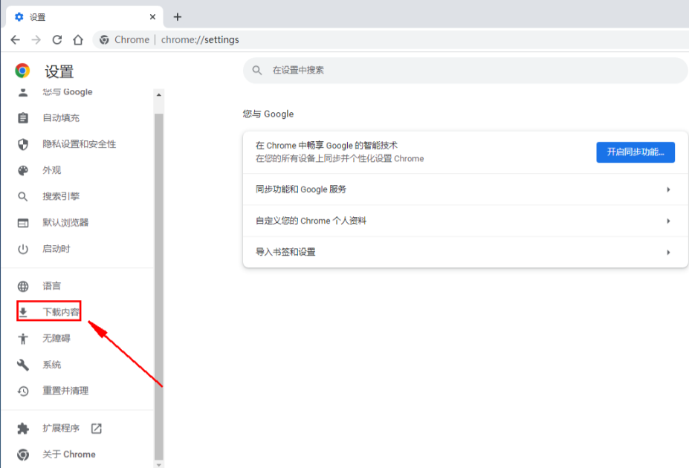689x468 pixels.
Task: Expand 自定义您的 Chrome 个人资料 arrow
Action: [x=668, y=221]
